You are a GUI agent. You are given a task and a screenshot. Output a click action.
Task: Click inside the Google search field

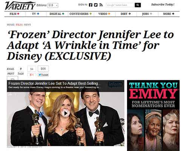pyautogui.click(x=120, y=5)
